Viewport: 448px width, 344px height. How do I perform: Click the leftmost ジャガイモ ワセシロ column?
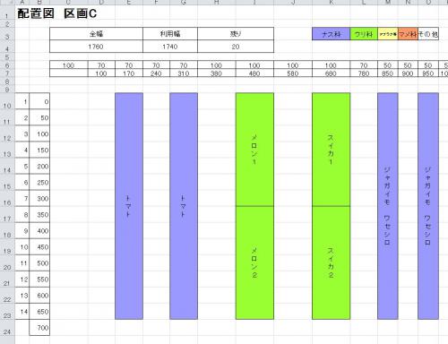(388, 206)
